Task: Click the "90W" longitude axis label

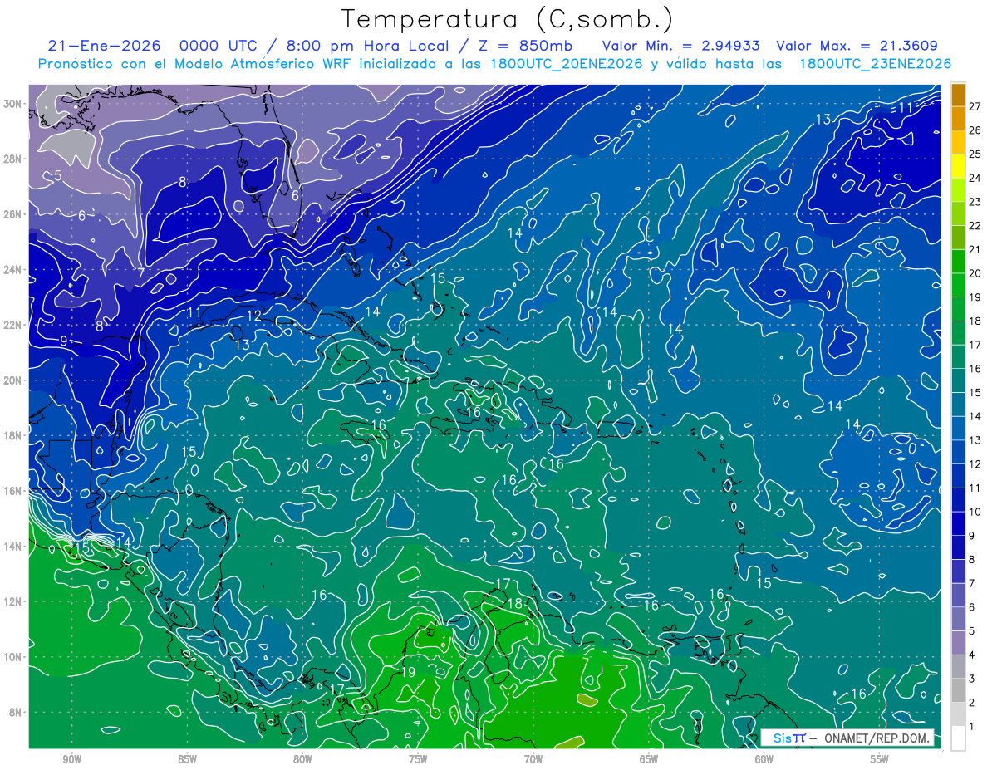Action: click(71, 759)
